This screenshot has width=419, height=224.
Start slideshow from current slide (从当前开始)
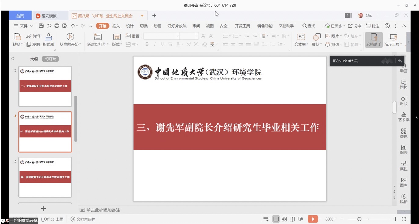click(x=70, y=37)
